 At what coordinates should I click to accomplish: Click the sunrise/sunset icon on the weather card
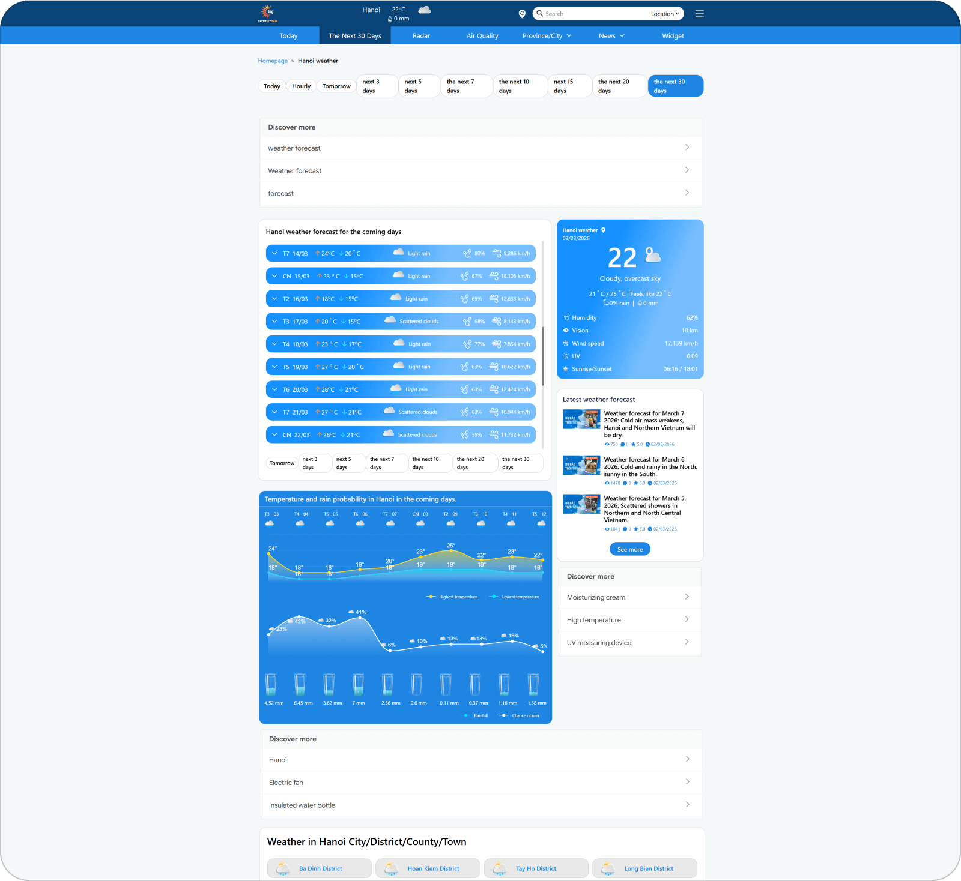[565, 369]
